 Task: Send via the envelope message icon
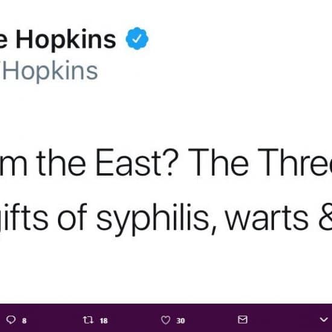(x=243, y=319)
